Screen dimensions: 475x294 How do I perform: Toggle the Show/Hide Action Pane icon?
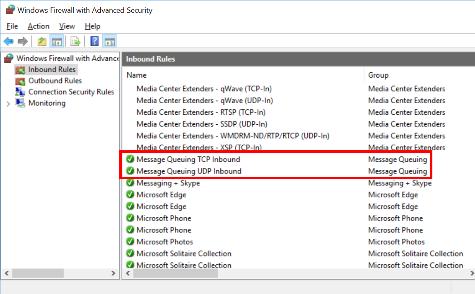(x=109, y=41)
